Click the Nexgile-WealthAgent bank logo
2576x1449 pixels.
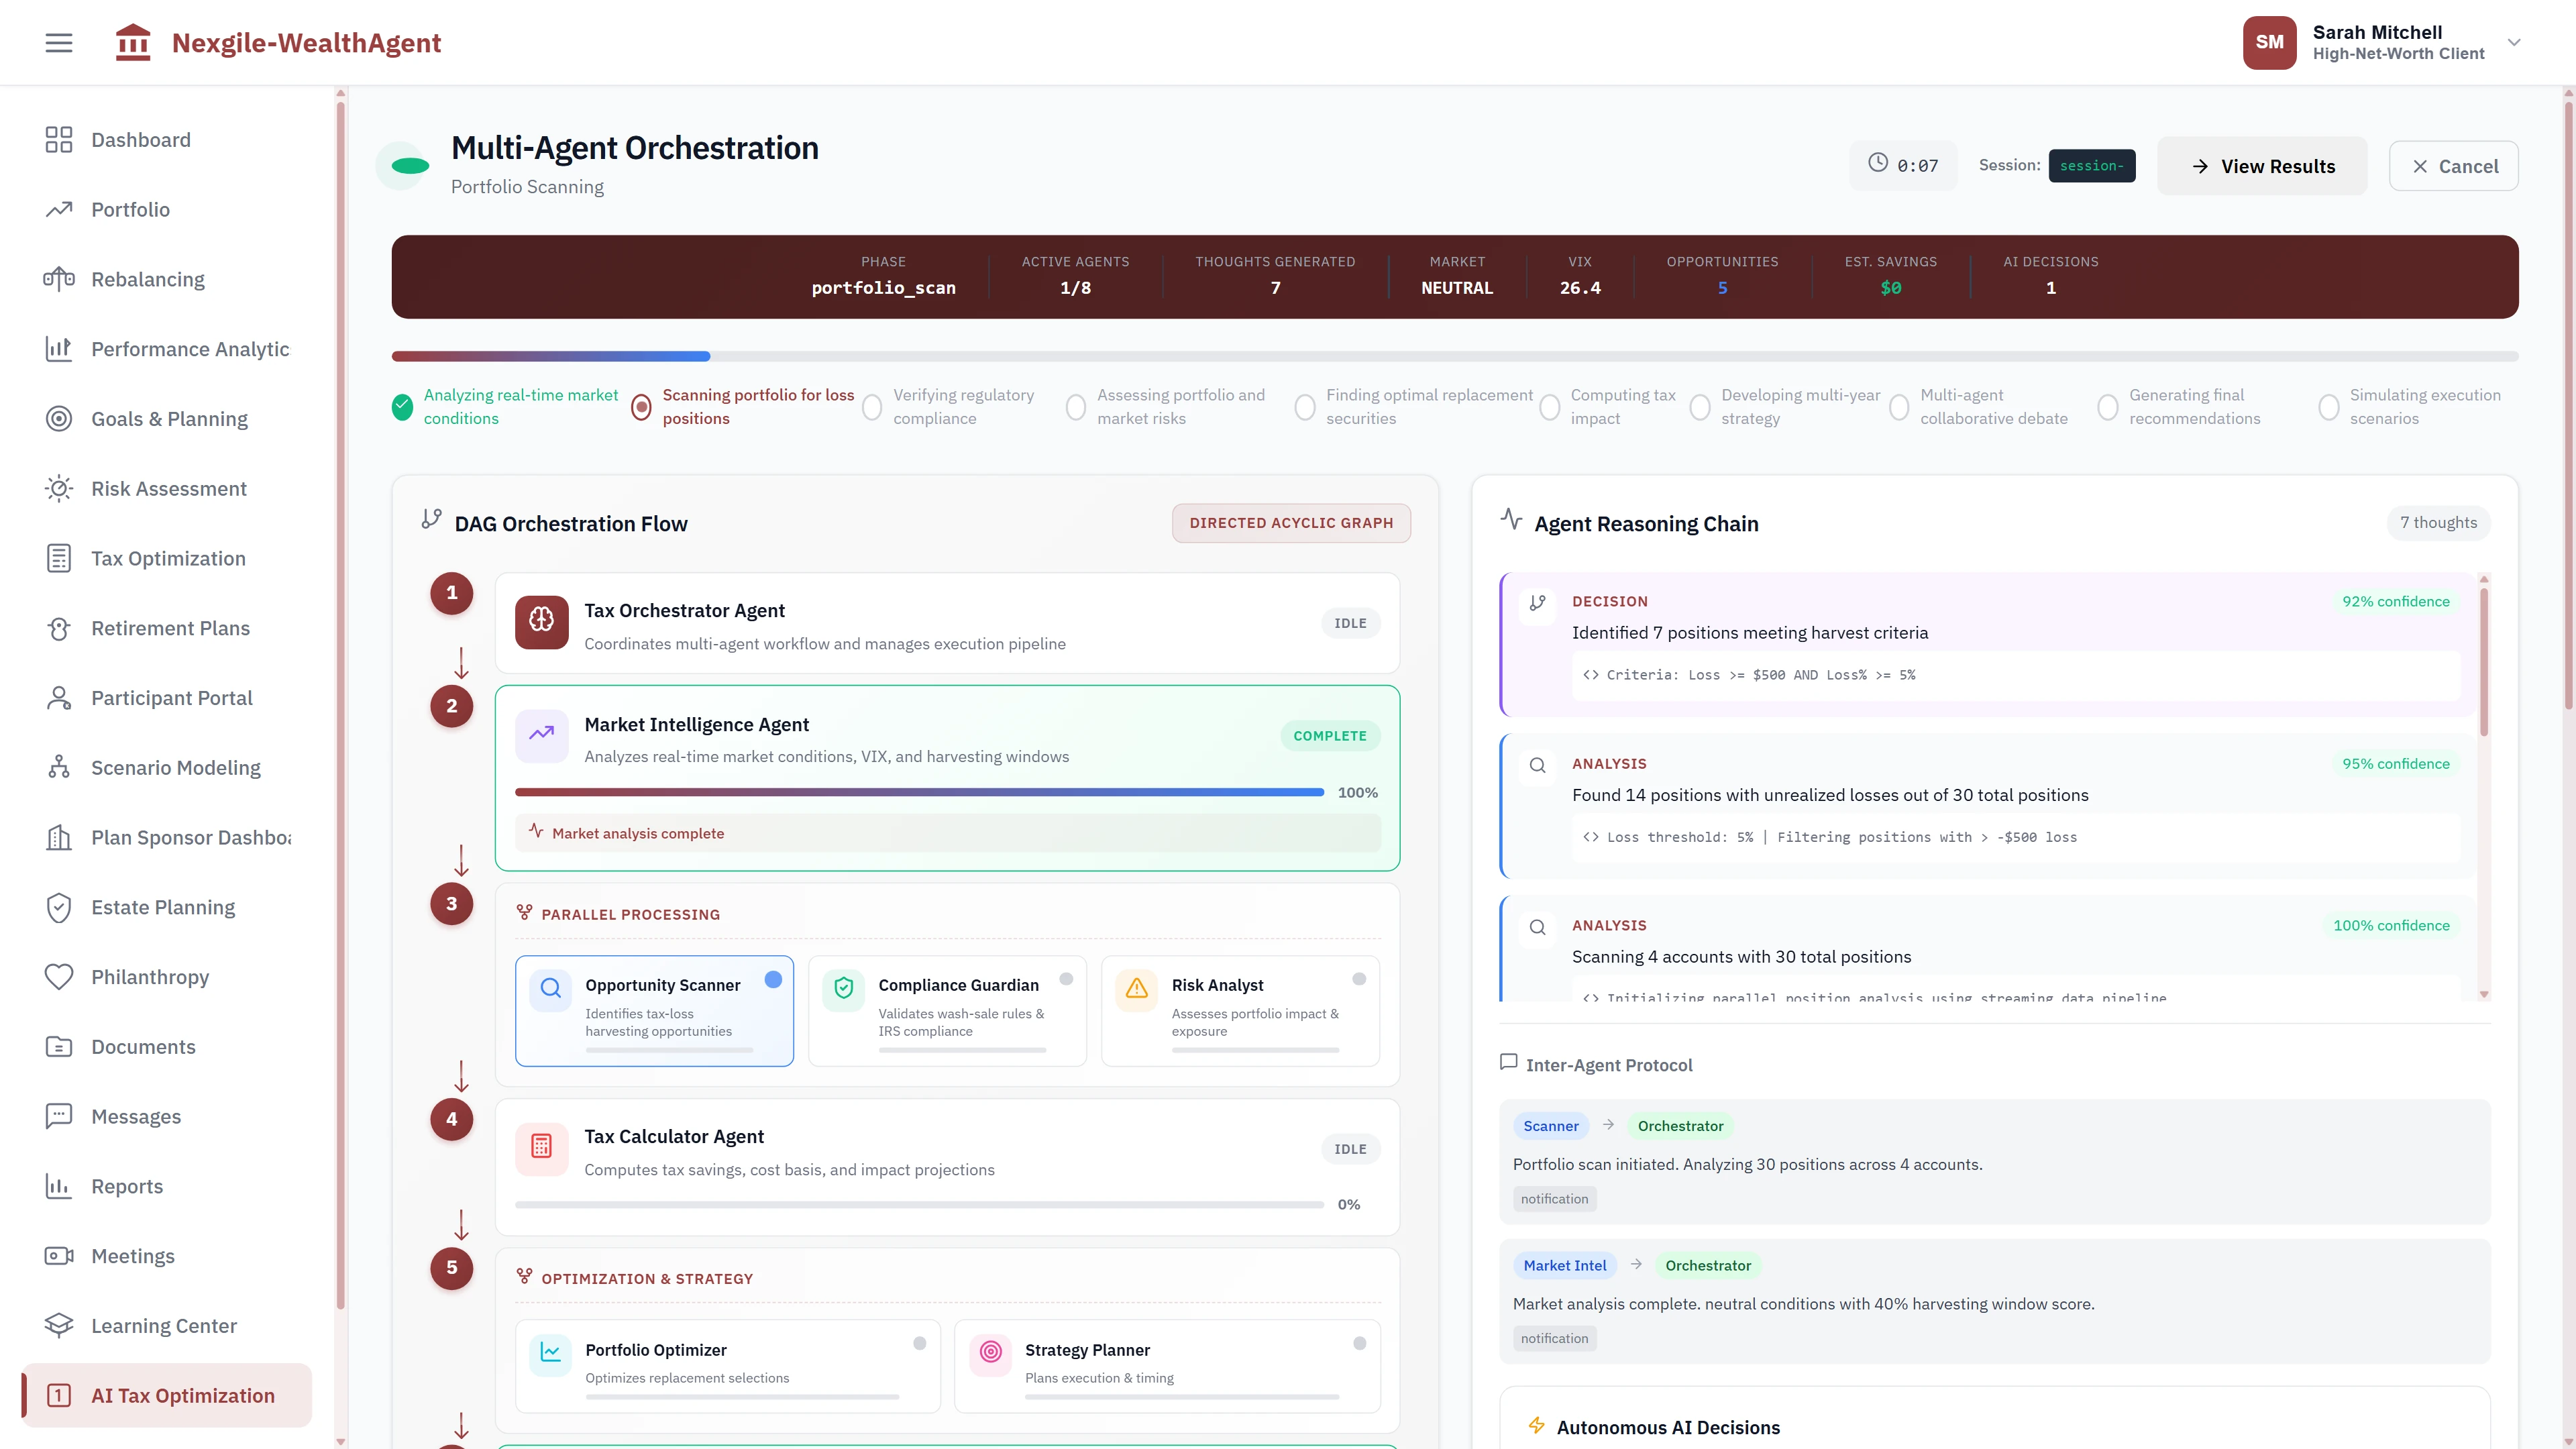point(133,42)
